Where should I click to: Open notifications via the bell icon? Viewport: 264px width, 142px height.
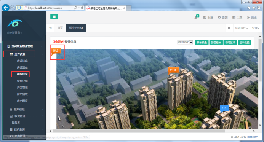point(196,17)
